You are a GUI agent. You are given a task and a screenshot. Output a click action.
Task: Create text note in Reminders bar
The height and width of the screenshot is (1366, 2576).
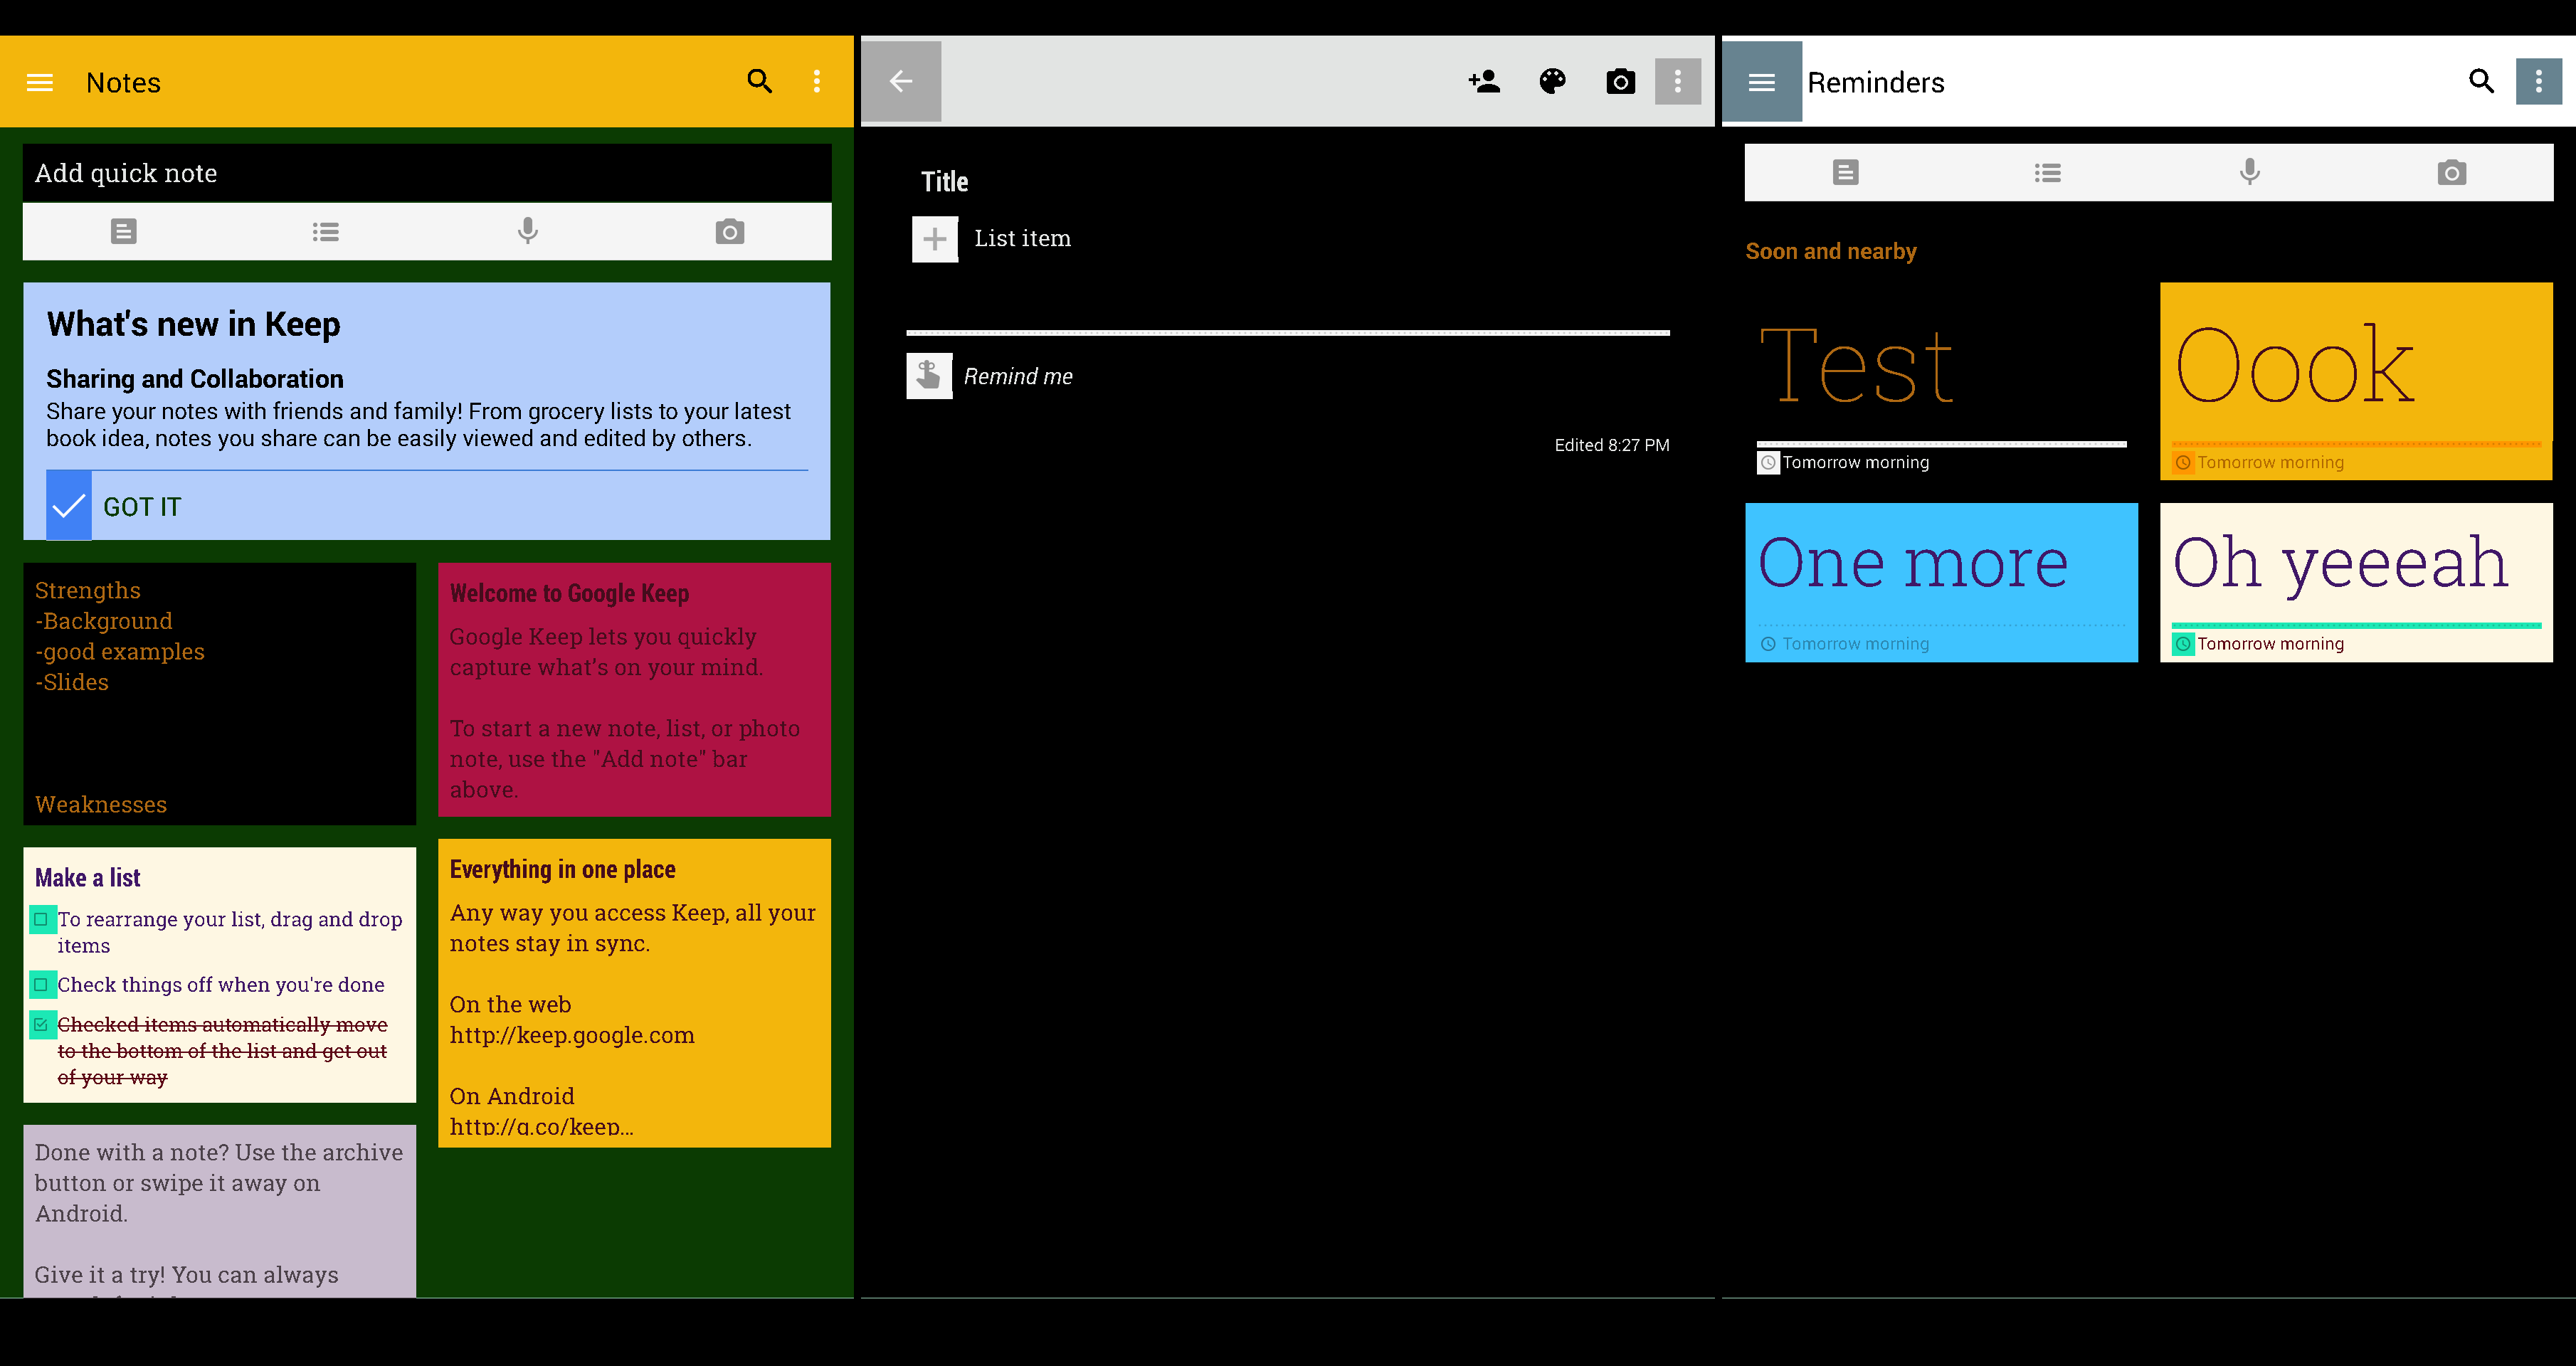coord(1846,173)
